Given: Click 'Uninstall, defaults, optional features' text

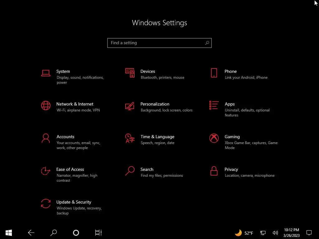Looking at the screenshot, I should coord(247,113).
